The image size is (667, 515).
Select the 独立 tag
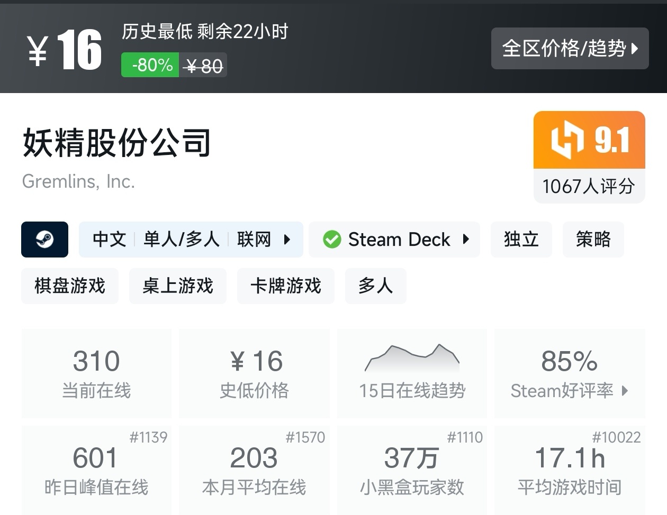521,240
